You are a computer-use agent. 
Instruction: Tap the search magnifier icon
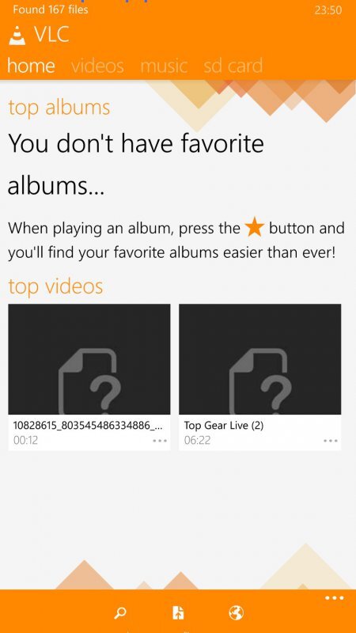[120, 613]
